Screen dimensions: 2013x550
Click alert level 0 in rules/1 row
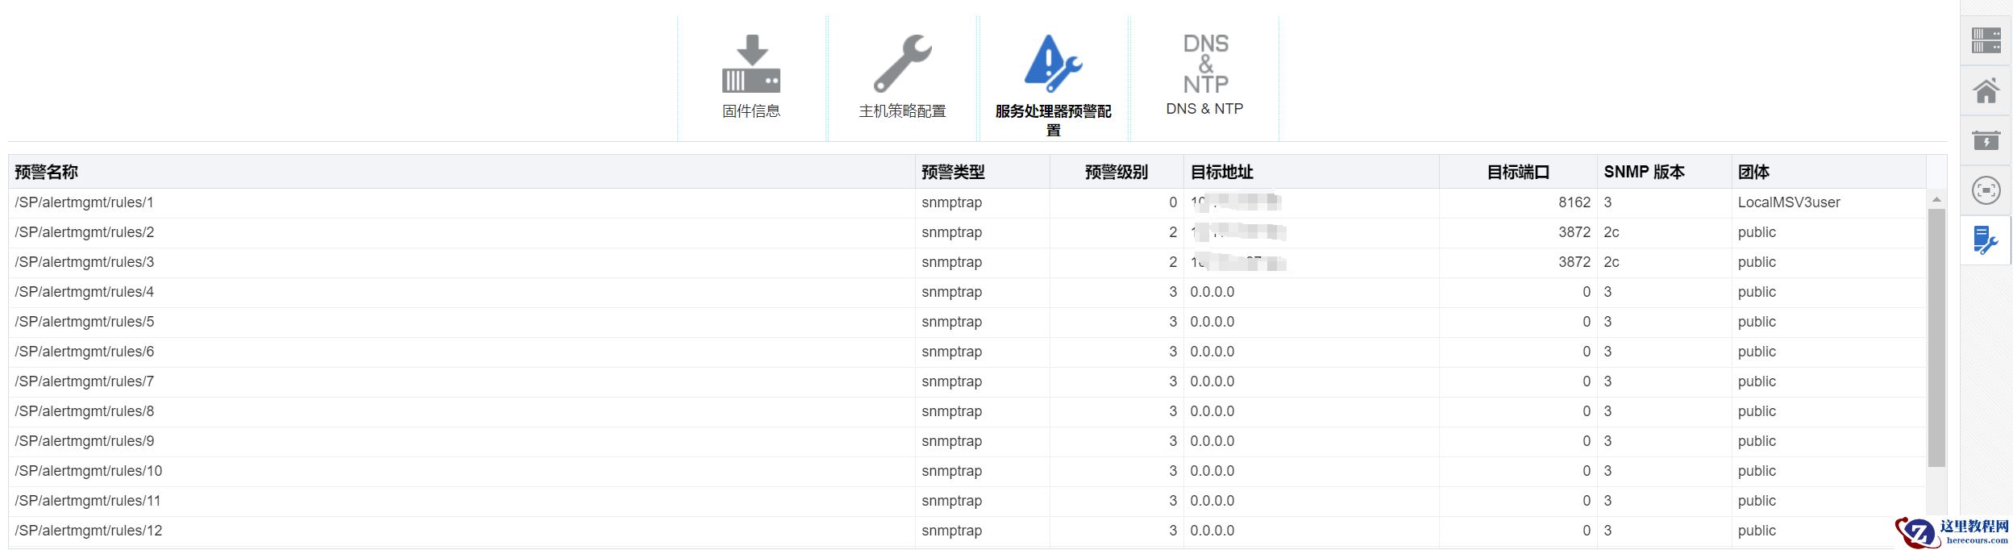(x=1173, y=202)
